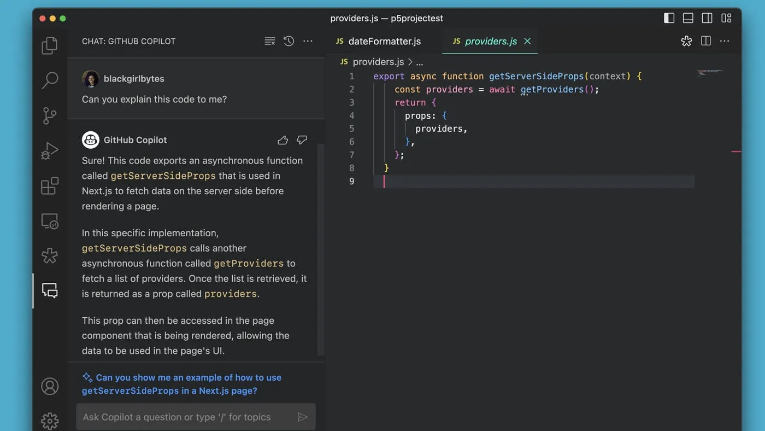Toggle the bottom panel layout button

click(688, 18)
